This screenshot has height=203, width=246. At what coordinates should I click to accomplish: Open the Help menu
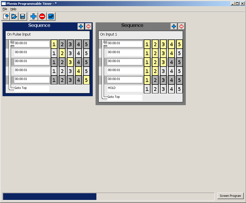click(13, 9)
